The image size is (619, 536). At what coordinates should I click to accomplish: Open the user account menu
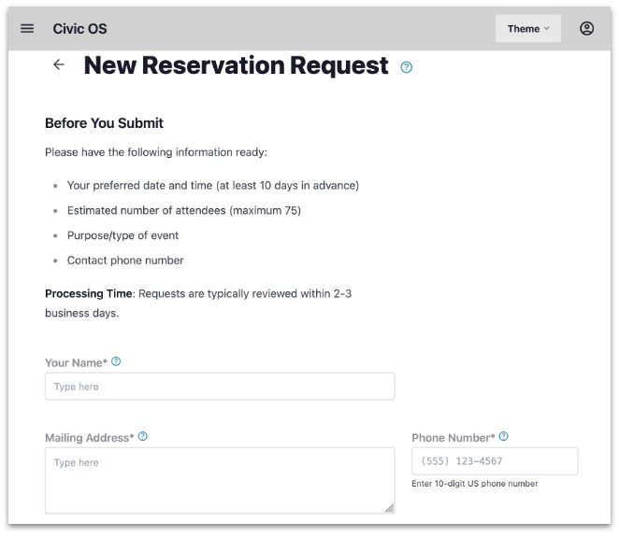pyautogui.click(x=586, y=29)
